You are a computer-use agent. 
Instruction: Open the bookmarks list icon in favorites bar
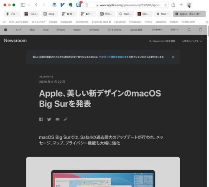(x=4, y=22)
